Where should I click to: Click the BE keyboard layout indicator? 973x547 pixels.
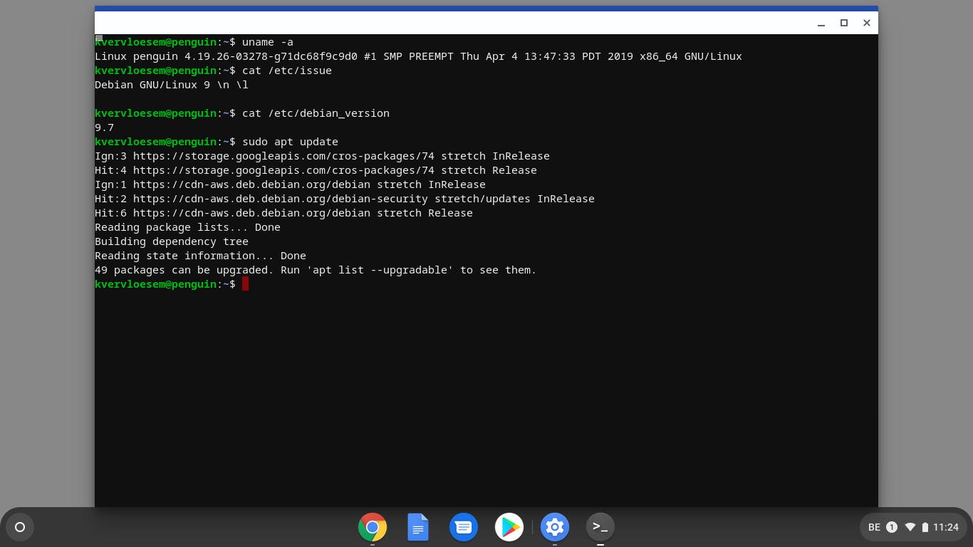[875, 527]
